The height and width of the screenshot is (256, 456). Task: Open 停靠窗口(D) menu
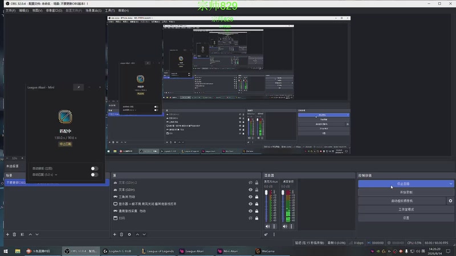click(54, 10)
